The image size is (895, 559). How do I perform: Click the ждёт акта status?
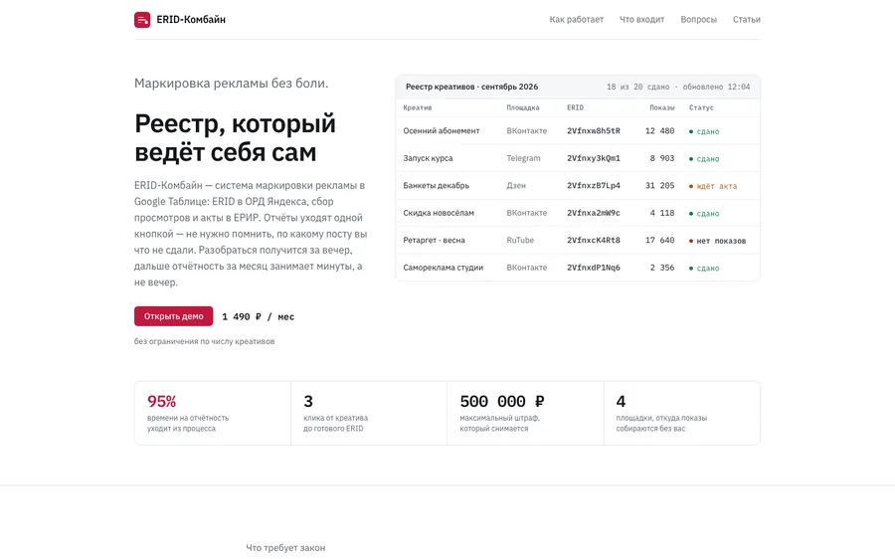pyautogui.click(x=713, y=186)
